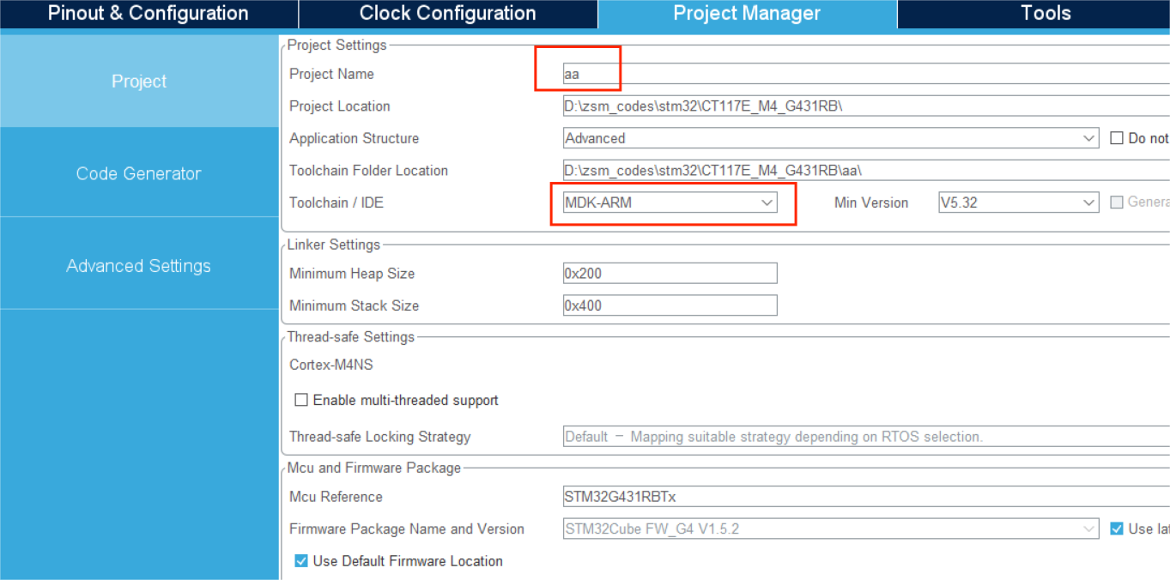Viewport: 1170px width, 580px height.
Task: Uncheck Use Default Firmware Location
Action: (301, 561)
